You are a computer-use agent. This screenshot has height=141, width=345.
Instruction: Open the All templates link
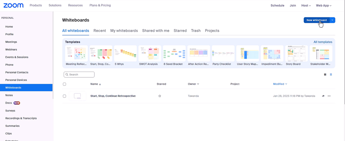point(323,42)
